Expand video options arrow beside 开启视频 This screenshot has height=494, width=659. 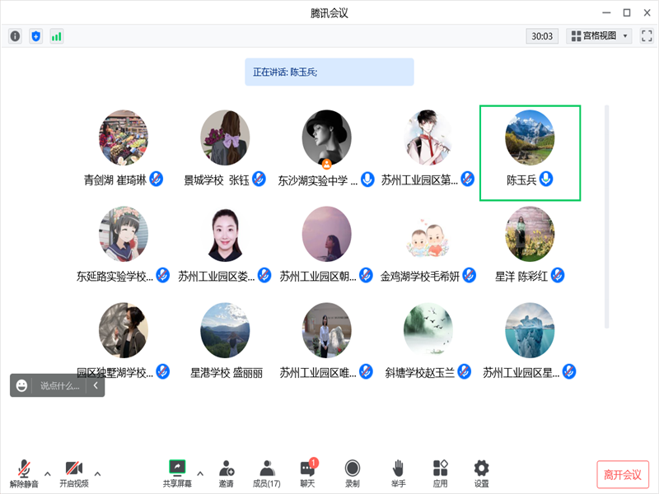pos(97,474)
